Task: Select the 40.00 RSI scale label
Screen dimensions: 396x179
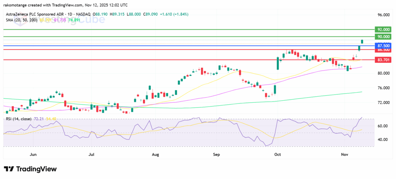Action: 383,139
